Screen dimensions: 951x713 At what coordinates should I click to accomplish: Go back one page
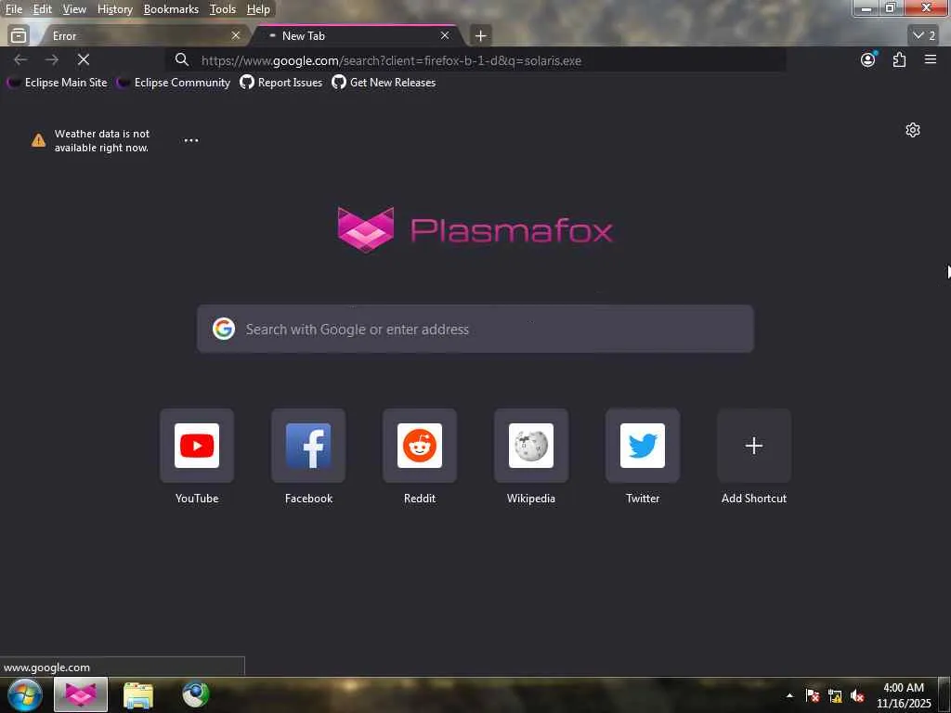coord(20,59)
